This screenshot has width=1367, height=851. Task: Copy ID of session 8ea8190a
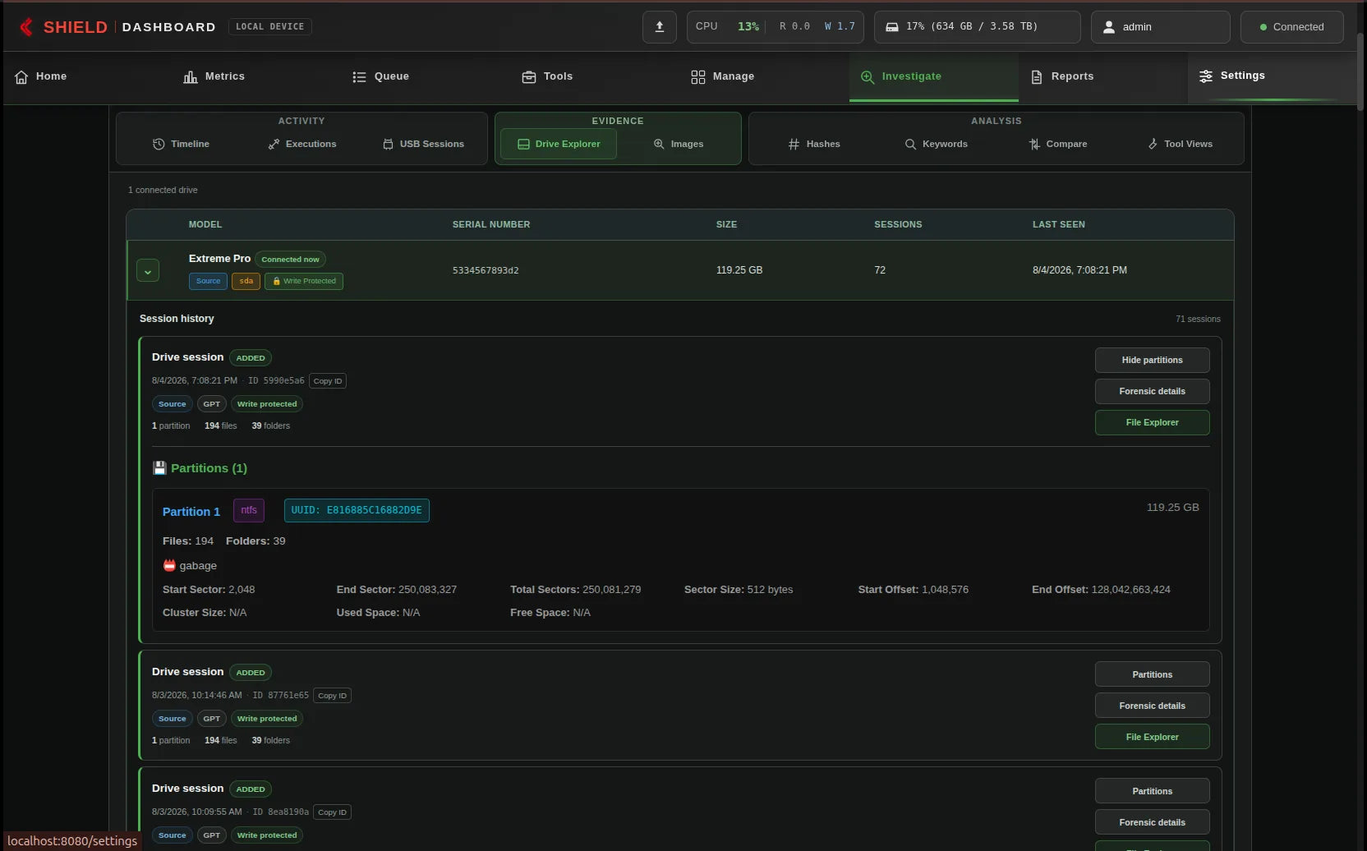(333, 812)
